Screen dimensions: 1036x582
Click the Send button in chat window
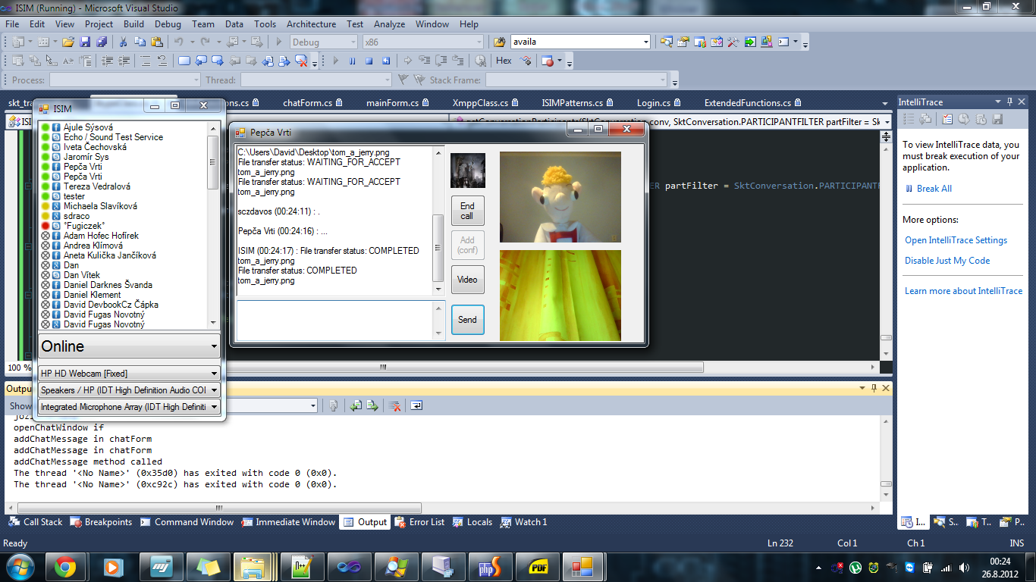coord(467,320)
